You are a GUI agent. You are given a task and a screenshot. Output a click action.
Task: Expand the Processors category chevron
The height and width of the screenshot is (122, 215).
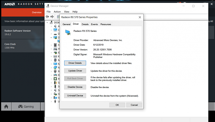coord(51,79)
